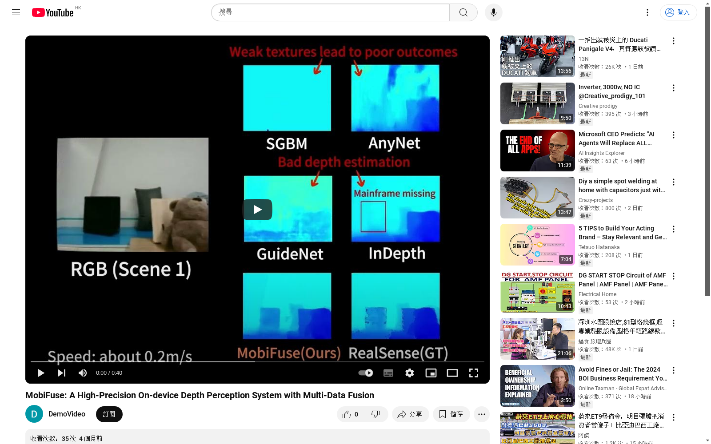
Task: Dislike the video
Action: click(376, 414)
